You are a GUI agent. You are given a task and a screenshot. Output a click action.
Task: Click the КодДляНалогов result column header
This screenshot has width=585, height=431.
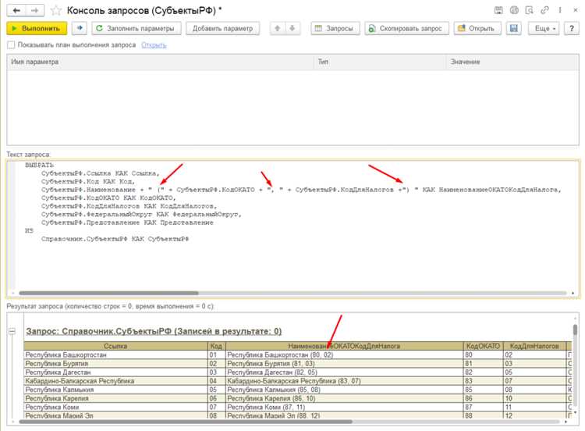[534, 346]
